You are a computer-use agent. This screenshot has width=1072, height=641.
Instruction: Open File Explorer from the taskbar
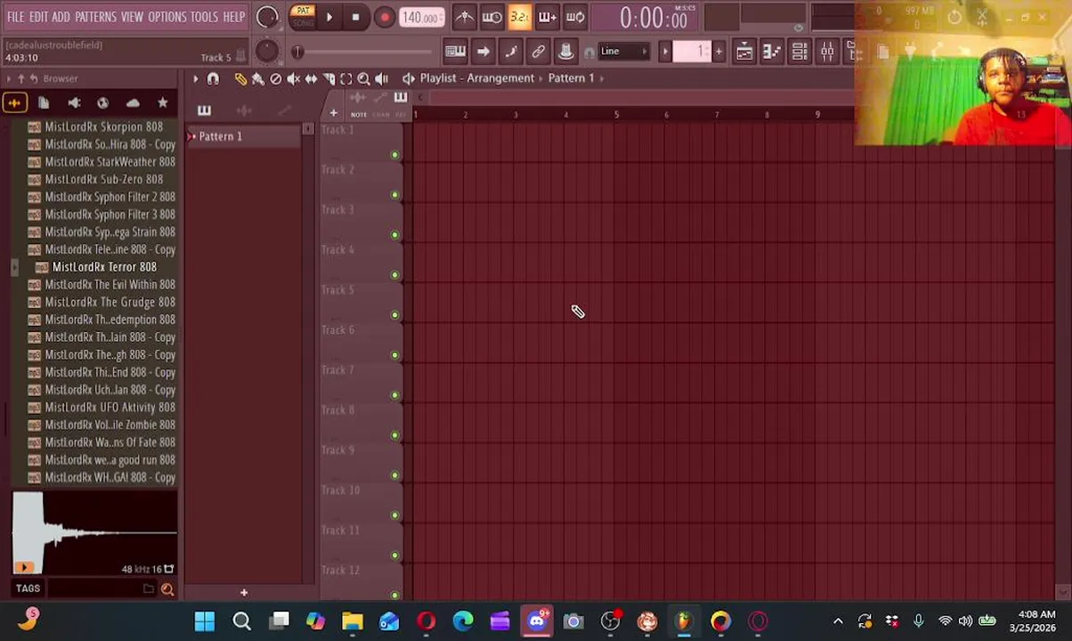coord(353,621)
